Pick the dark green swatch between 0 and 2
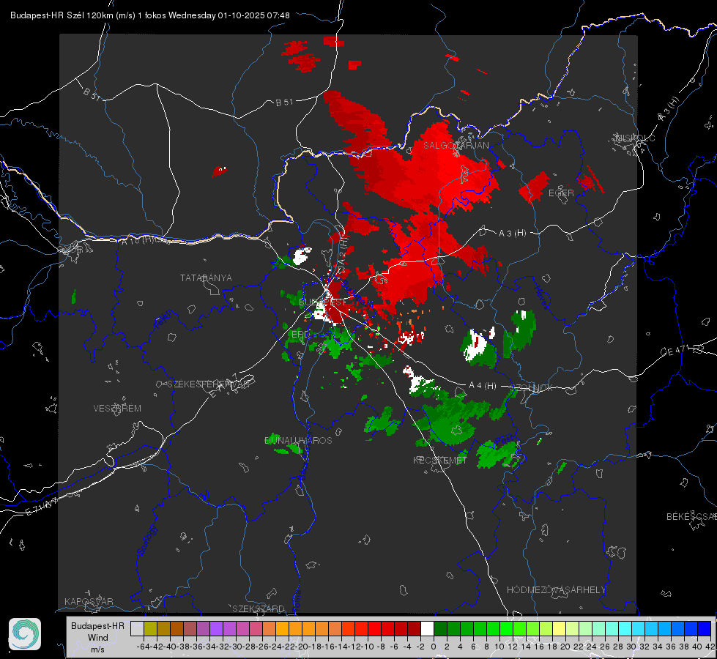 click(x=440, y=628)
